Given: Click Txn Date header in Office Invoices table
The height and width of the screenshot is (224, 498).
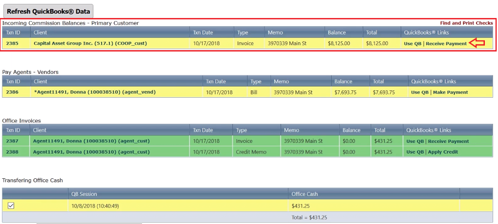Looking at the screenshot, I should [203, 130].
